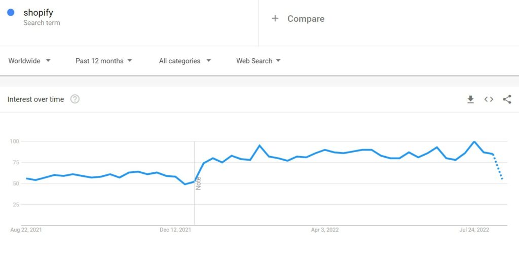This screenshot has width=519, height=260.
Task: Edit the shopify search term
Action: pos(38,13)
